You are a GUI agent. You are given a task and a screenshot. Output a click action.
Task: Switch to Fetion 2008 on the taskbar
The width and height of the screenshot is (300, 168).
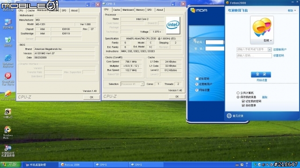point(76,165)
